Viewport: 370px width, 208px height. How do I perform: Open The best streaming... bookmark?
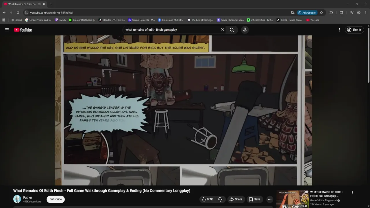click(200, 20)
